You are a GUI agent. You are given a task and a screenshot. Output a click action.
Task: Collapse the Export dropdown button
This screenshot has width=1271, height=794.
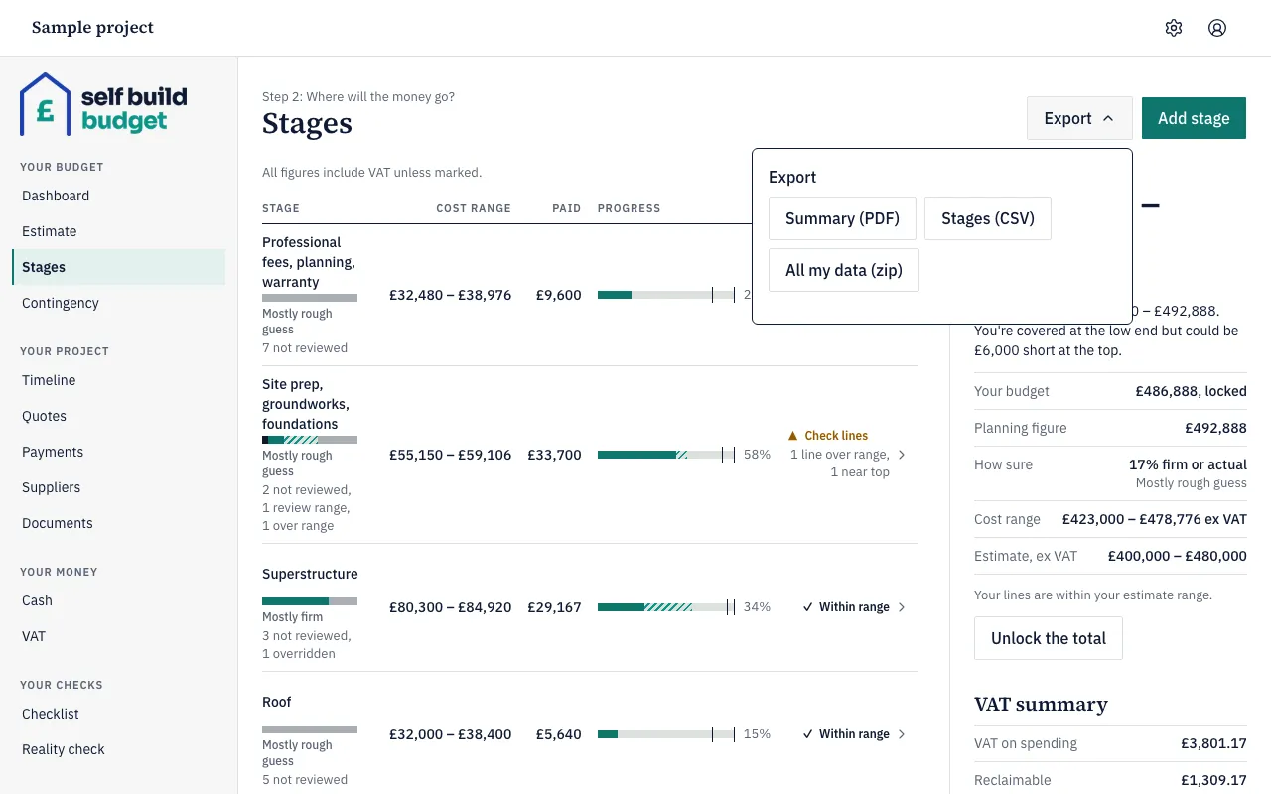point(1079,118)
